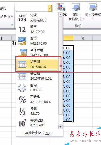Click the long date calendar icon

[x=22, y=76]
